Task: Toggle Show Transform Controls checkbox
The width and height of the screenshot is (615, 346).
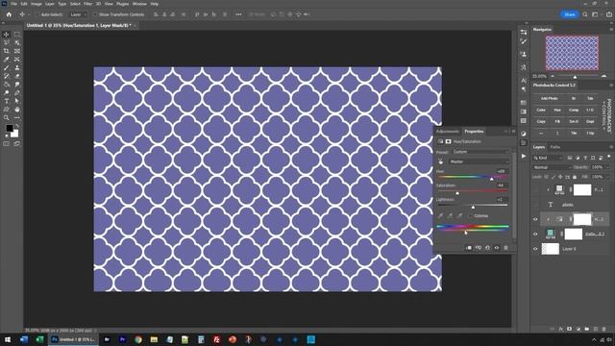Action: pyautogui.click(x=95, y=14)
